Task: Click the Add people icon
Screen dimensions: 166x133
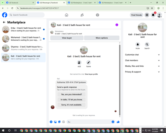Action: click(79, 63)
